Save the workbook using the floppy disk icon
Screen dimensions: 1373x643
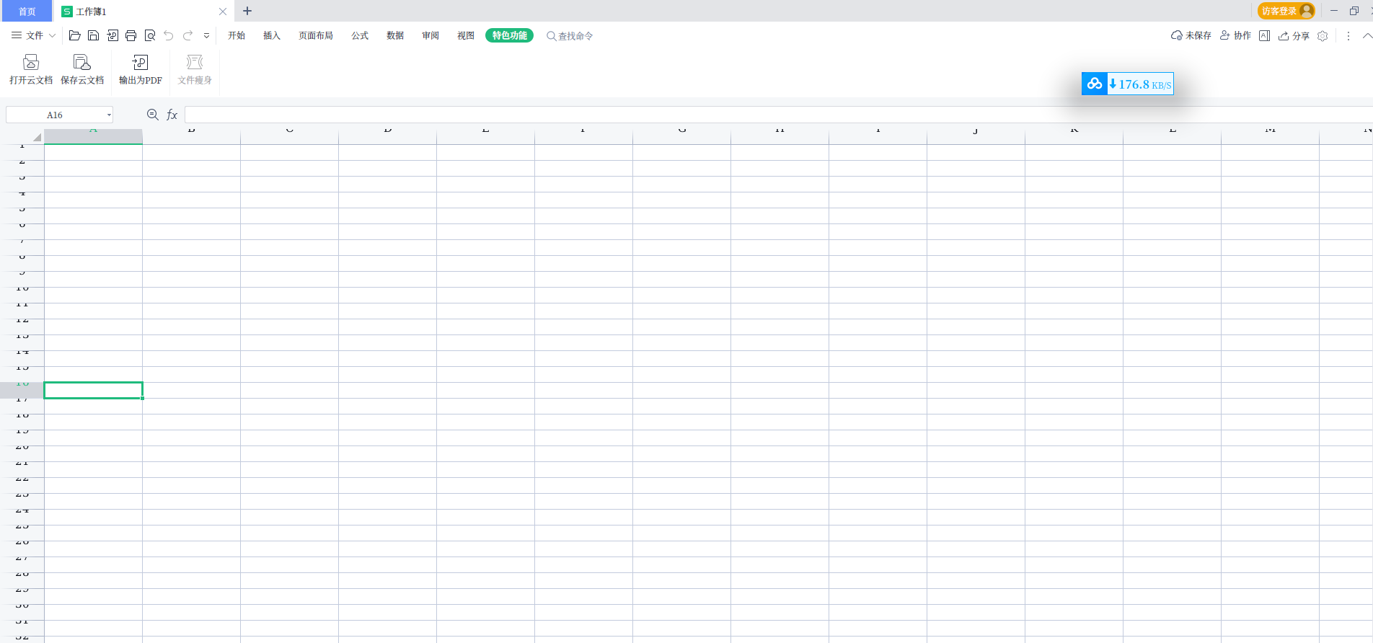(93, 35)
